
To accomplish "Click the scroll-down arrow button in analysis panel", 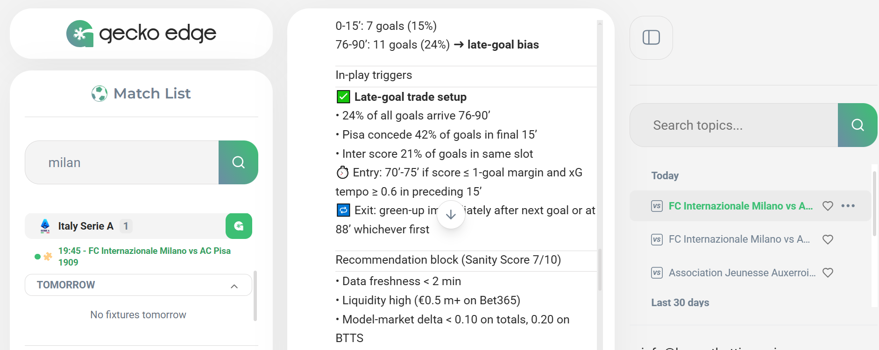I will pos(451,215).
